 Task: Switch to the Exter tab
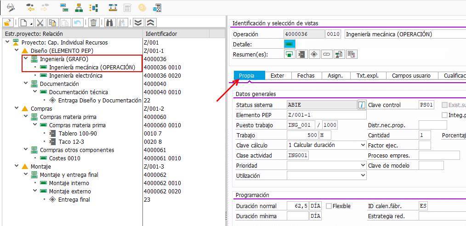pyautogui.click(x=277, y=75)
